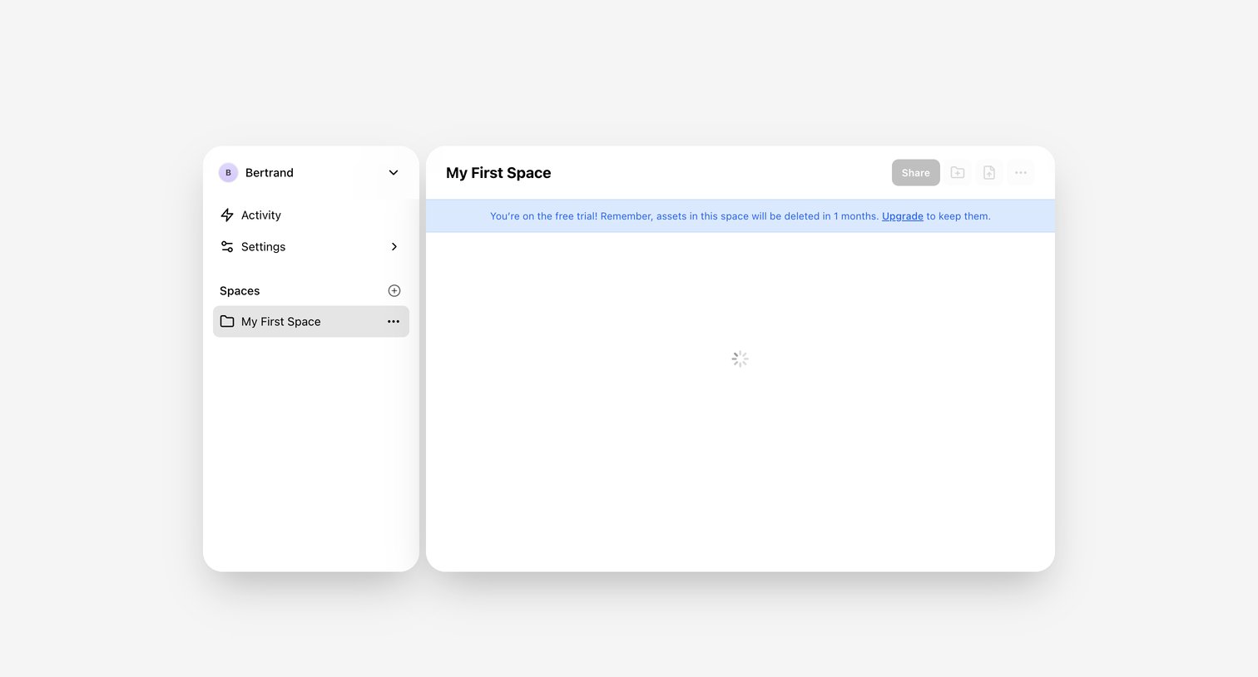
Task: Expand the Settings chevron arrow
Action: tap(394, 247)
